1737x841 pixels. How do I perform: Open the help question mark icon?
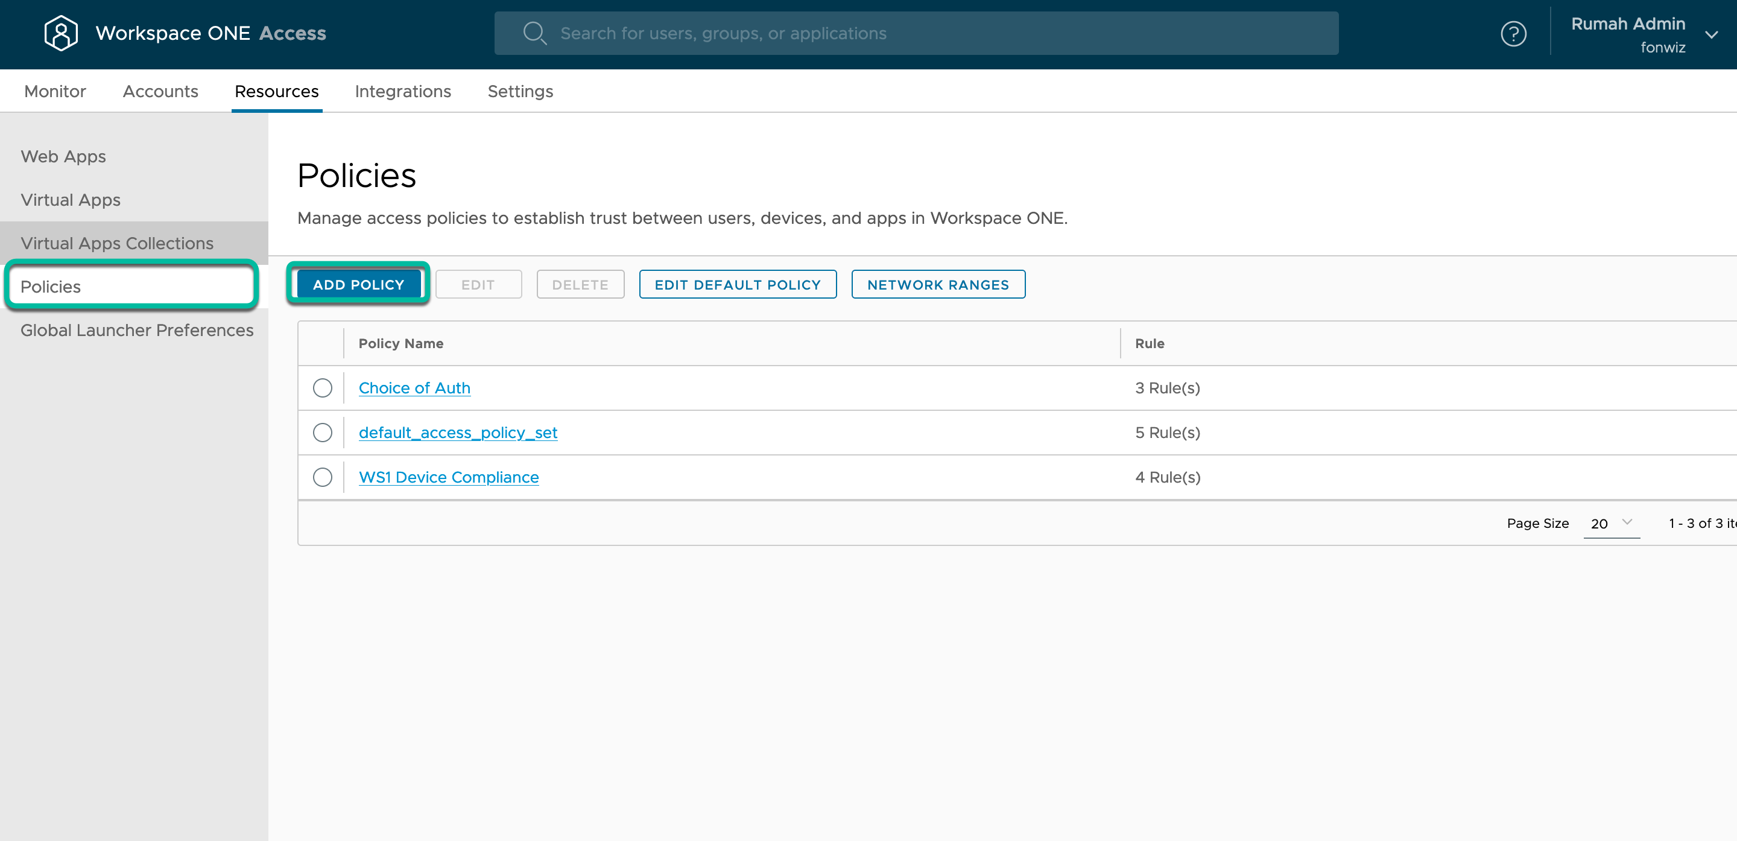[x=1513, y=34]
